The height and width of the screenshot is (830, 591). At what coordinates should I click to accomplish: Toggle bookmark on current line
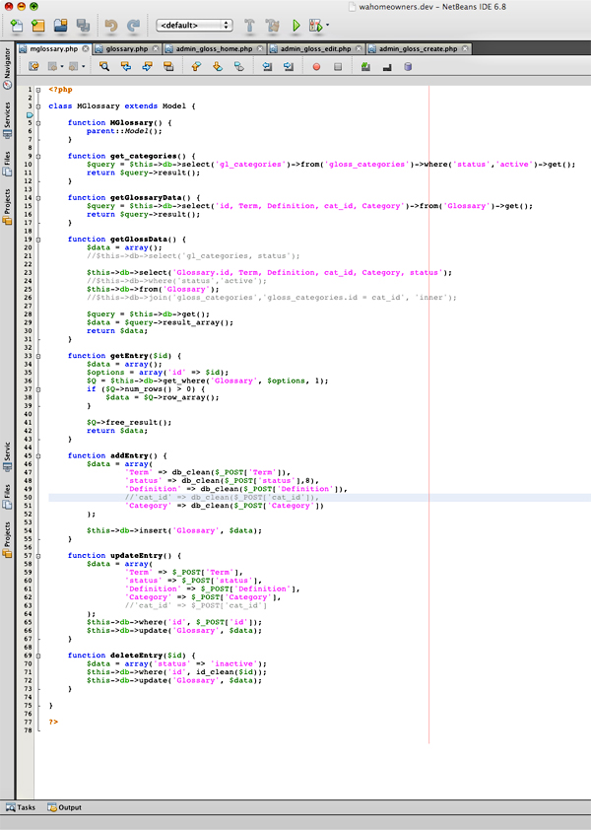click(x=239, y=67)
